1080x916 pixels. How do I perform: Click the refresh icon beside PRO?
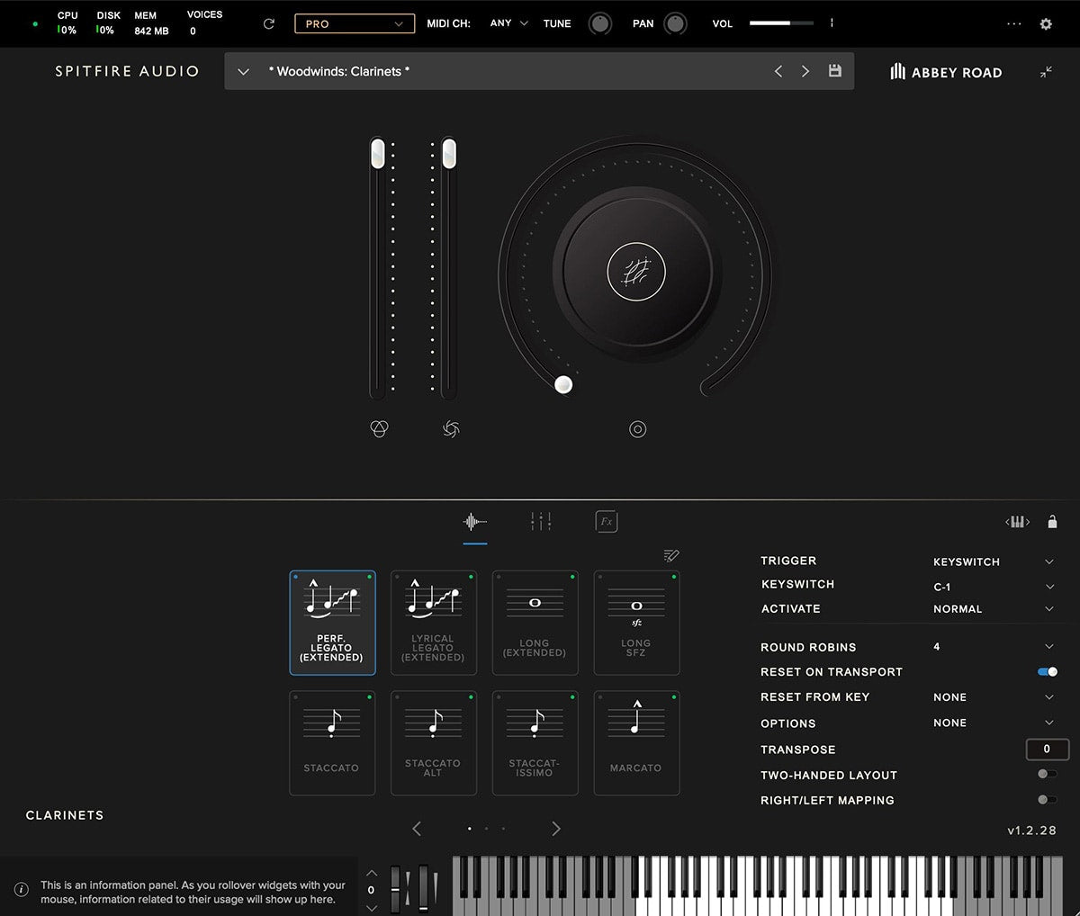[x=268, y=24]
